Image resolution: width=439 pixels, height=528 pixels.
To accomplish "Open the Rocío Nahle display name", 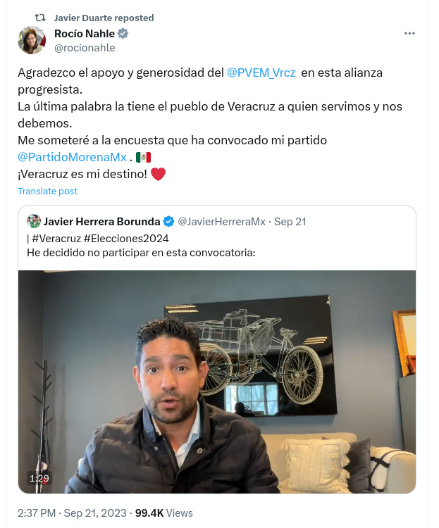I will 85,34.
